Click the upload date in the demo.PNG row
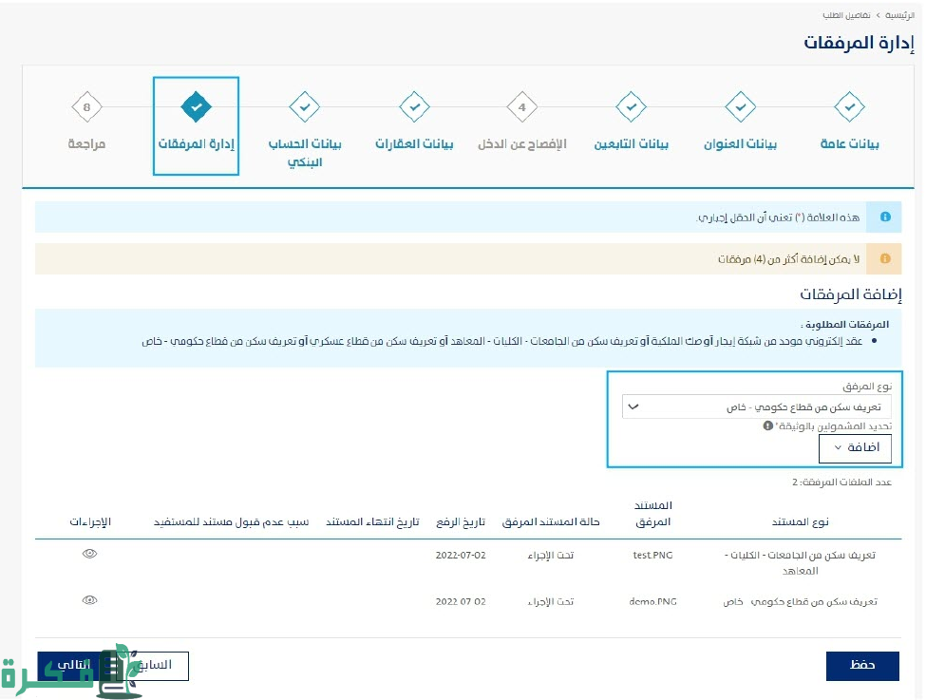Image resolution: width=926 pixels, height=700 pixels. point(461,602)
